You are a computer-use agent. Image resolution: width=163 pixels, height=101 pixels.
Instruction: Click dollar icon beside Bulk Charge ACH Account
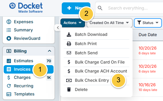coord(69,71)
